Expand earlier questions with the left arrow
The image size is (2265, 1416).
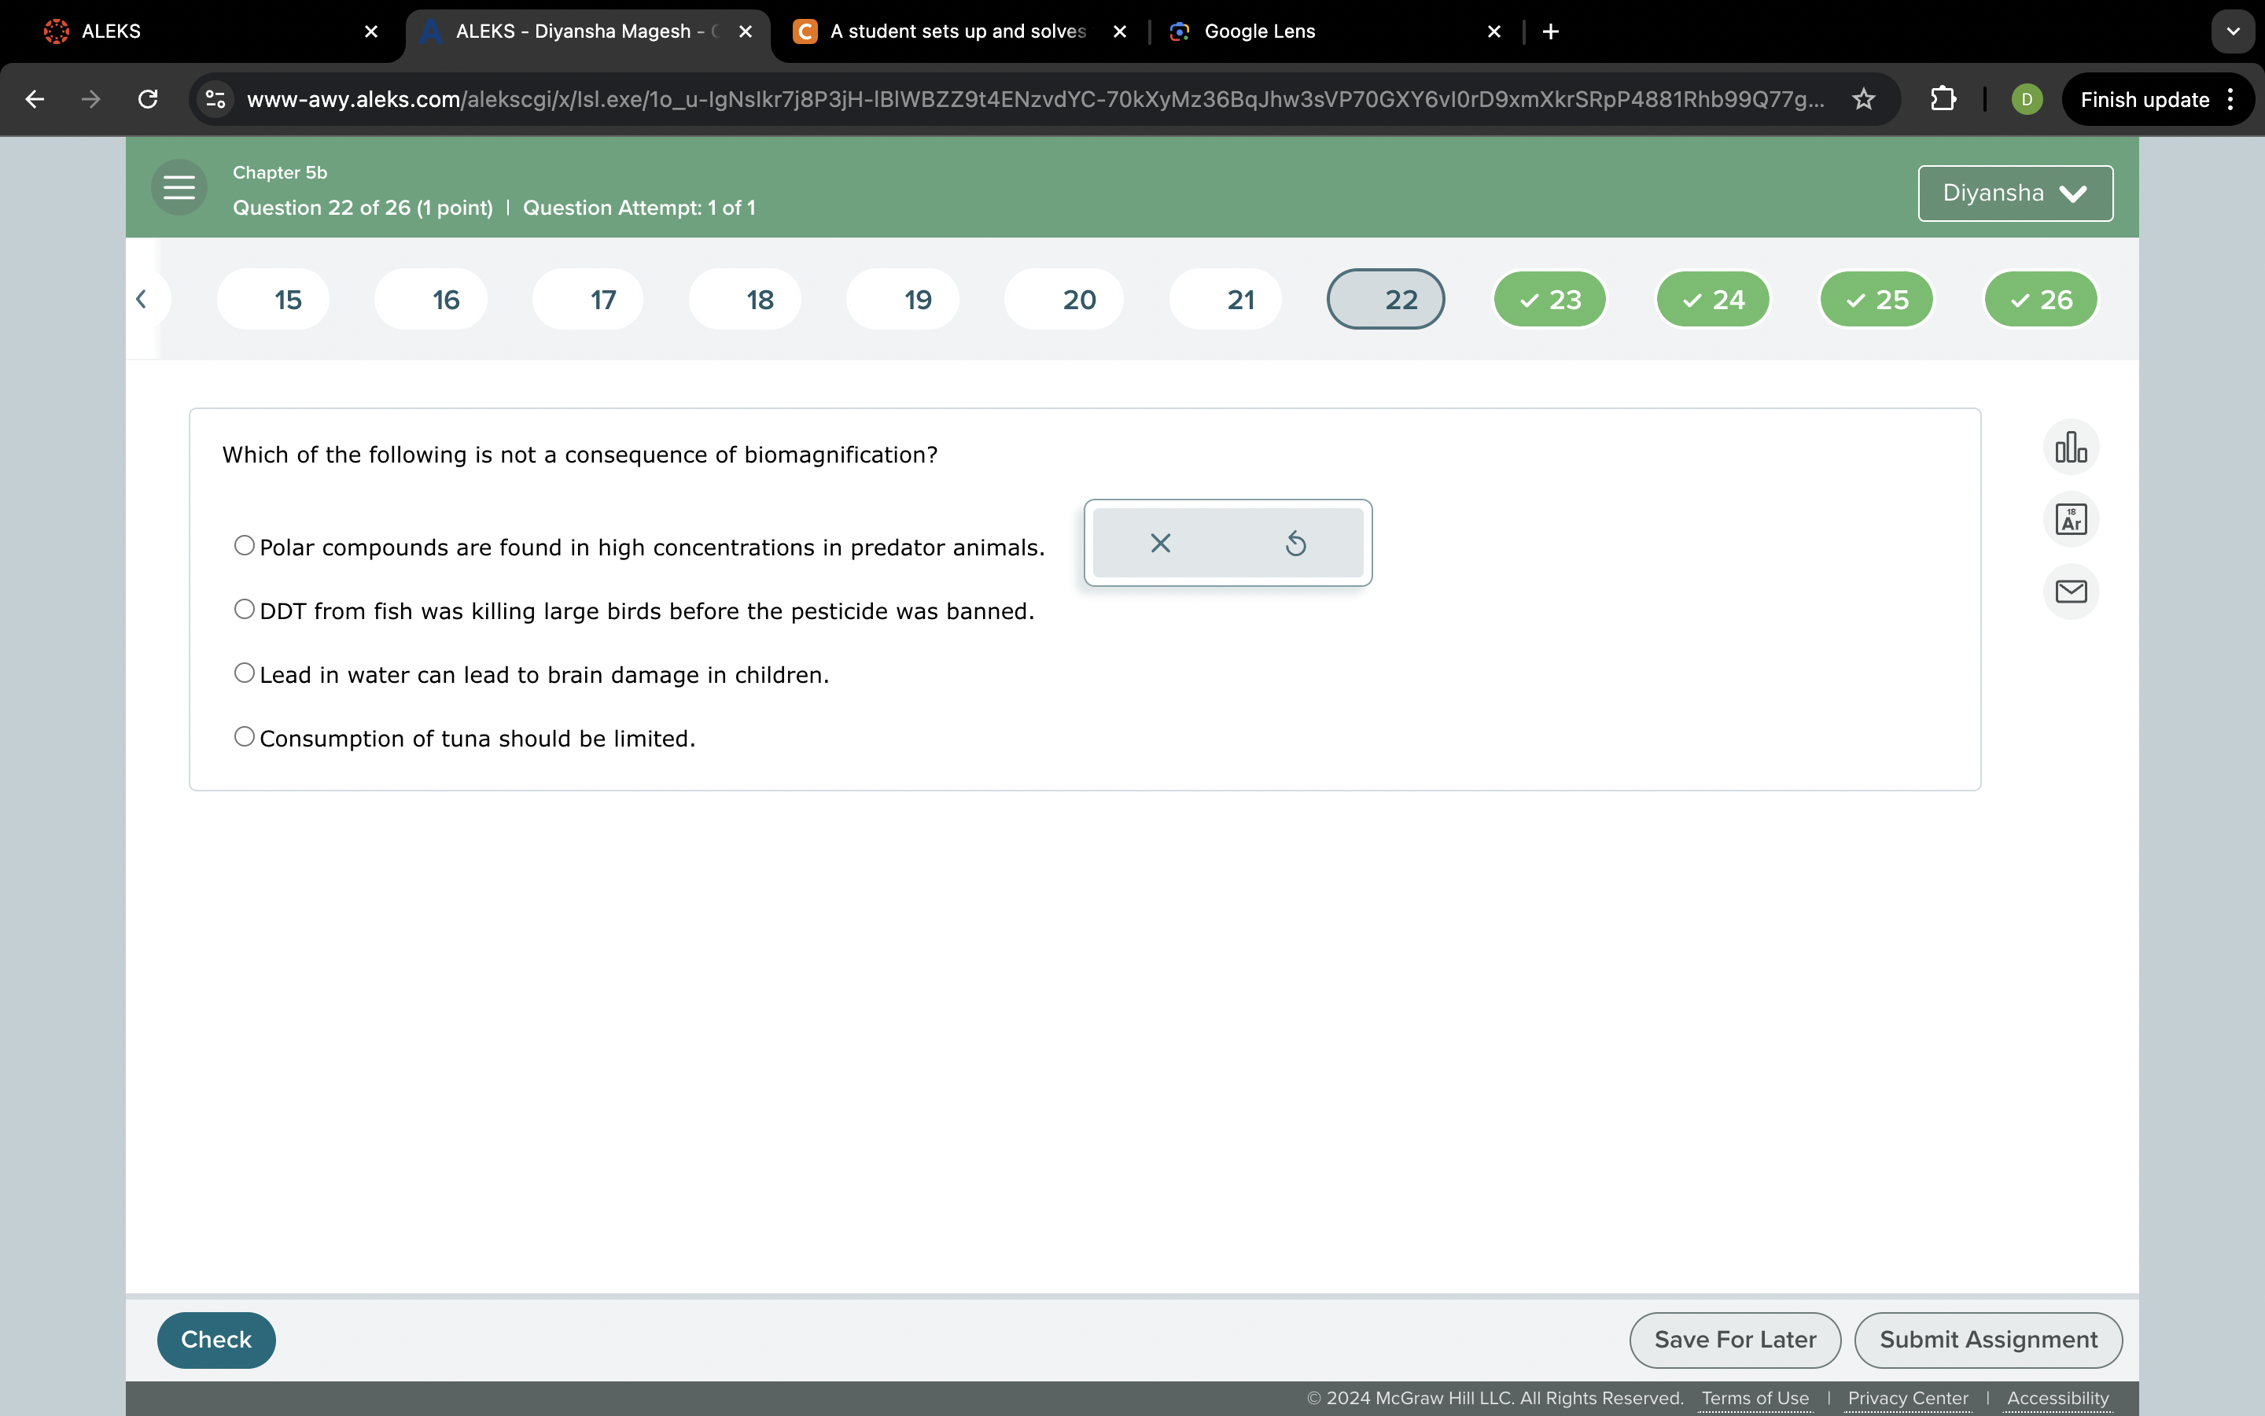pyautogui.click(x=142, y=298)
